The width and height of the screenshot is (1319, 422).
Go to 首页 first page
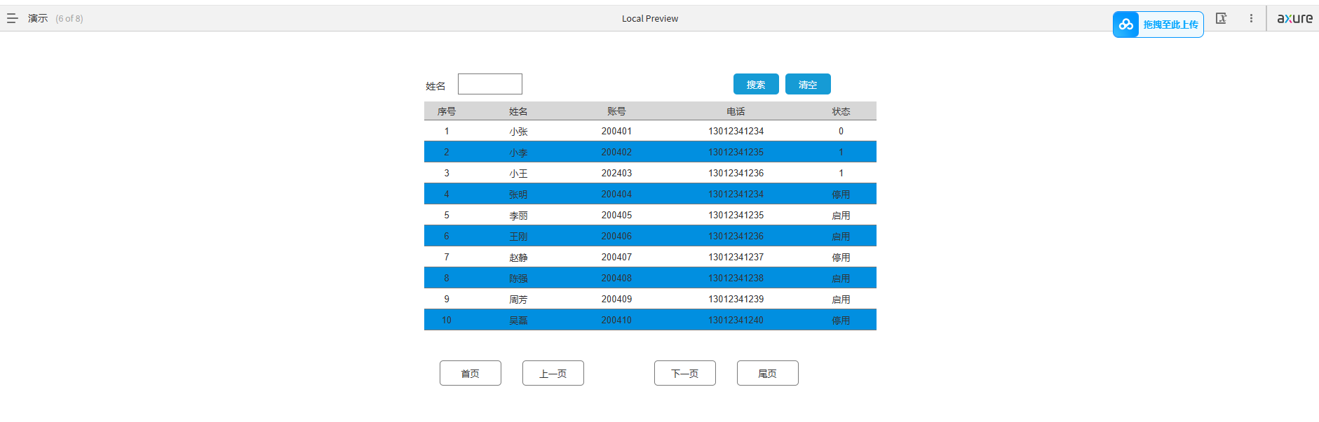pyautogui.click(x=471, y=373)
